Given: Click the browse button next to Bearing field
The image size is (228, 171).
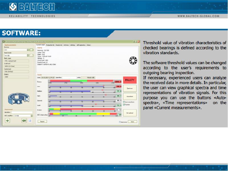Looking at the screenshot, I should [32, 50].
